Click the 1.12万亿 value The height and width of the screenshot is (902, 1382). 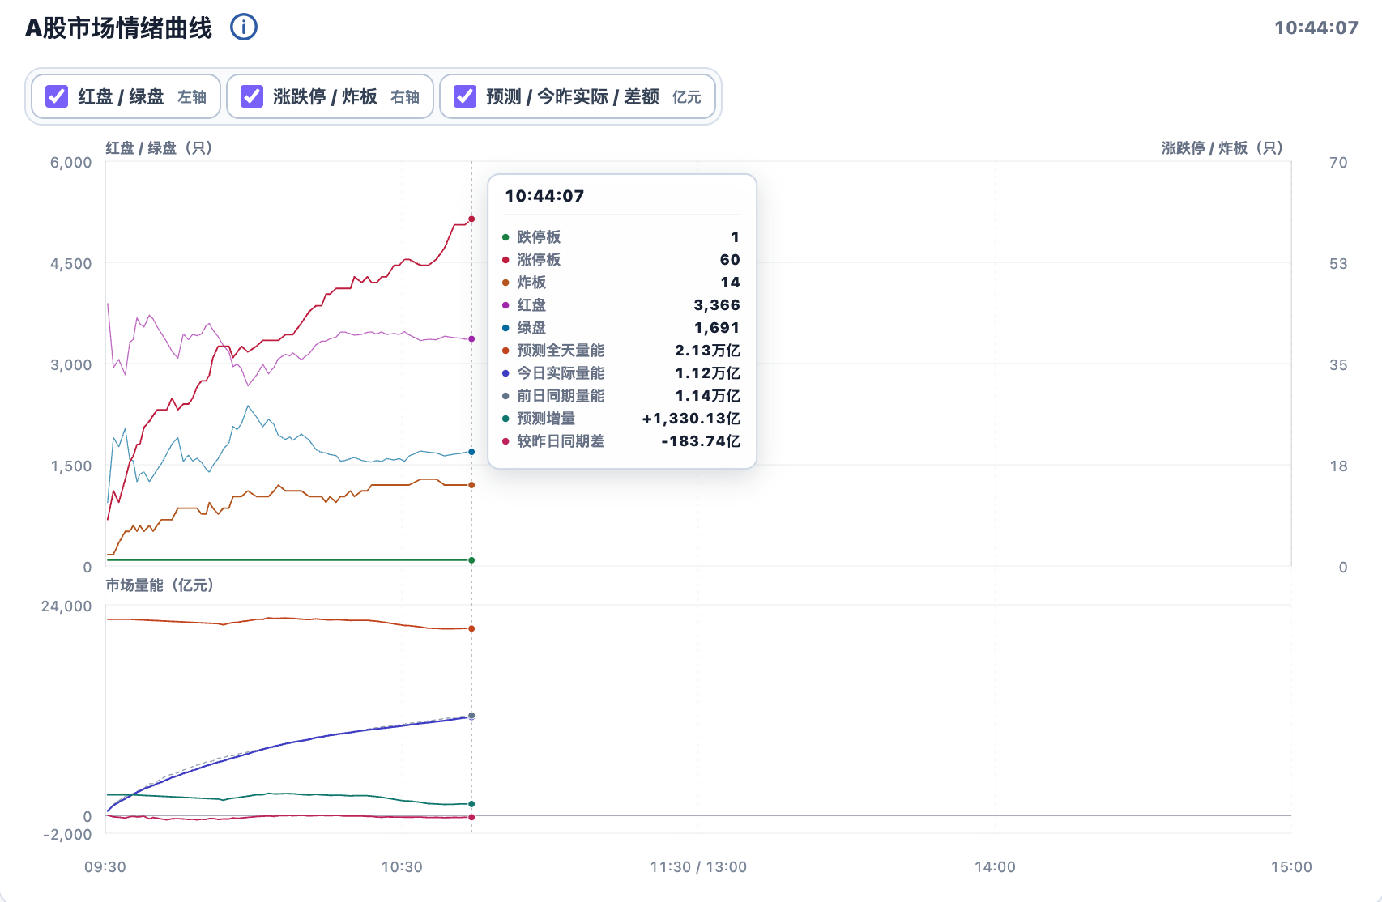click(707, 373)
